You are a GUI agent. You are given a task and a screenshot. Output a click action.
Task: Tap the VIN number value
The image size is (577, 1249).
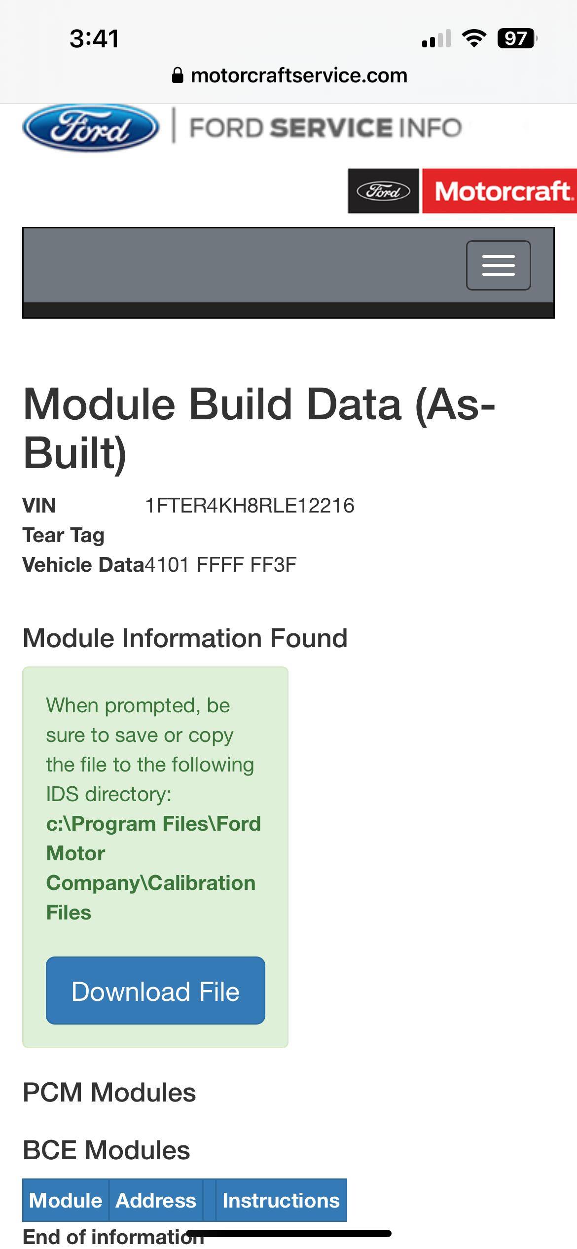coord(250,506)
